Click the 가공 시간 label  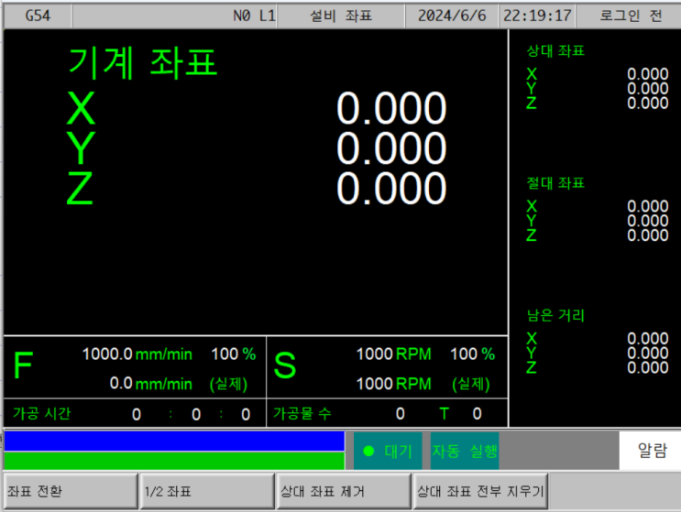click(x=41, y=413)
